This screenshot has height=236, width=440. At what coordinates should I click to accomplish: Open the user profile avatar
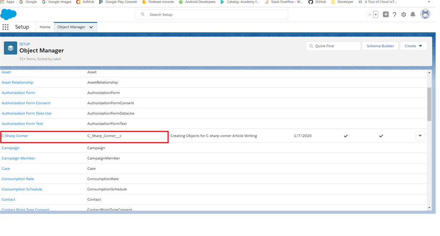click(425, 14)
